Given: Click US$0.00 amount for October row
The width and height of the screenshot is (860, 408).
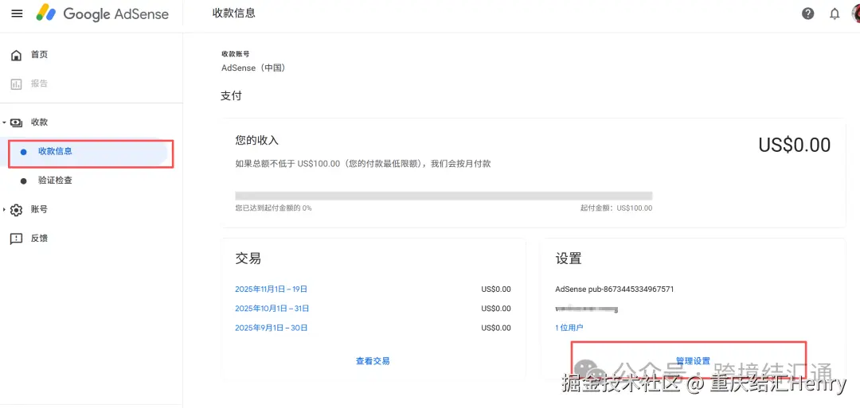Looking at the screenshot, I should [496, 309].
